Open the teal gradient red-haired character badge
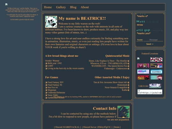Viewport: 172px width, 129px height. tap(156, 77)
